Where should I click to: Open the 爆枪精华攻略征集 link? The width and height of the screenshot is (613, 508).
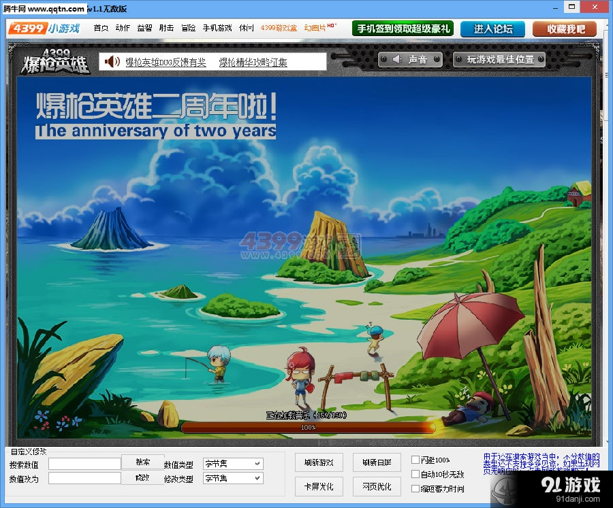click(x=253, y=63)
